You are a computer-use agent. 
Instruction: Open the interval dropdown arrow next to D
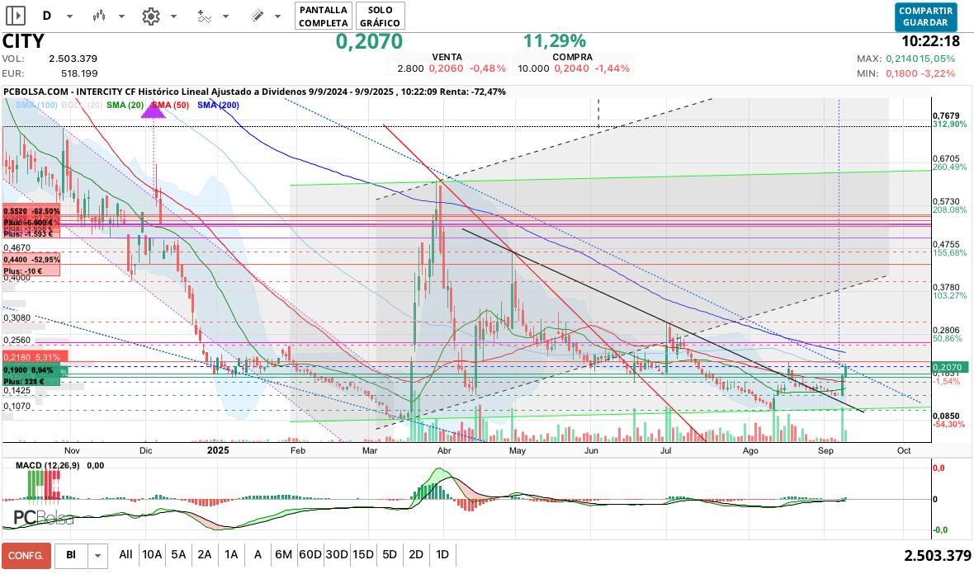pos(69,16)
